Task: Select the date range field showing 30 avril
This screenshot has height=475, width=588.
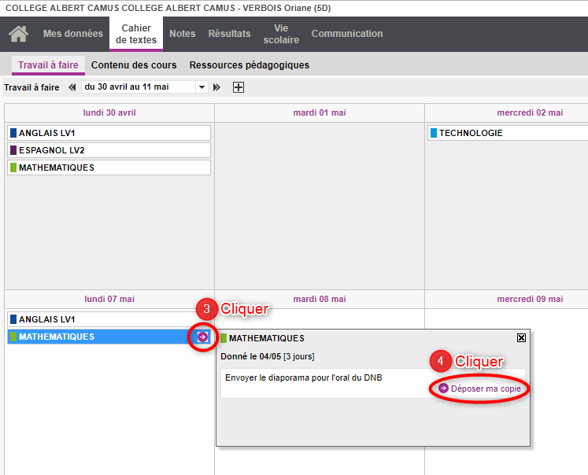Action: click(x=138, y=87)
